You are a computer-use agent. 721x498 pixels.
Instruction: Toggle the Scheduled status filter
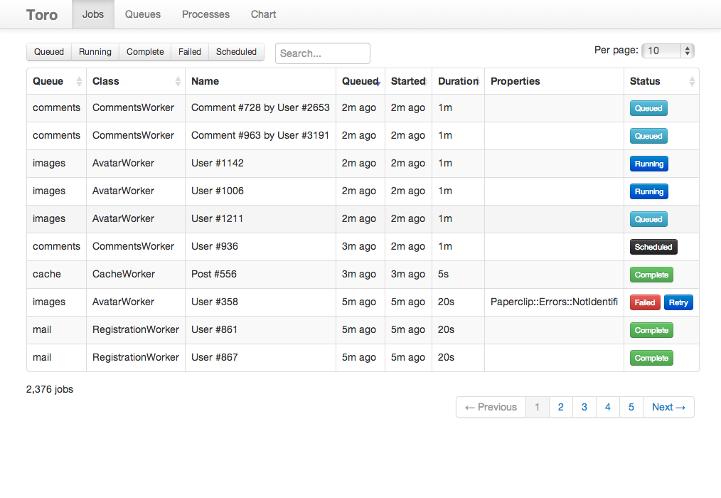(x=236, y=52)
